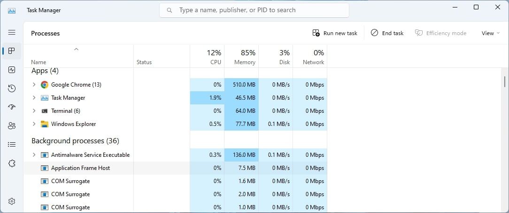Maximize the Task Manager window
This screenshot has width=509, height=213.
point(476,7)
